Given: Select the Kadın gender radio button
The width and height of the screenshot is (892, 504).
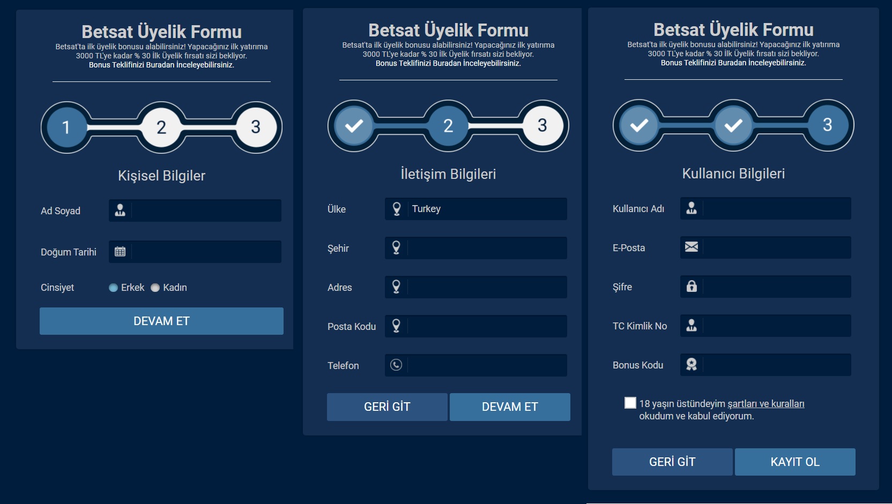Looking at the screenshot, I should pos(155,288).
